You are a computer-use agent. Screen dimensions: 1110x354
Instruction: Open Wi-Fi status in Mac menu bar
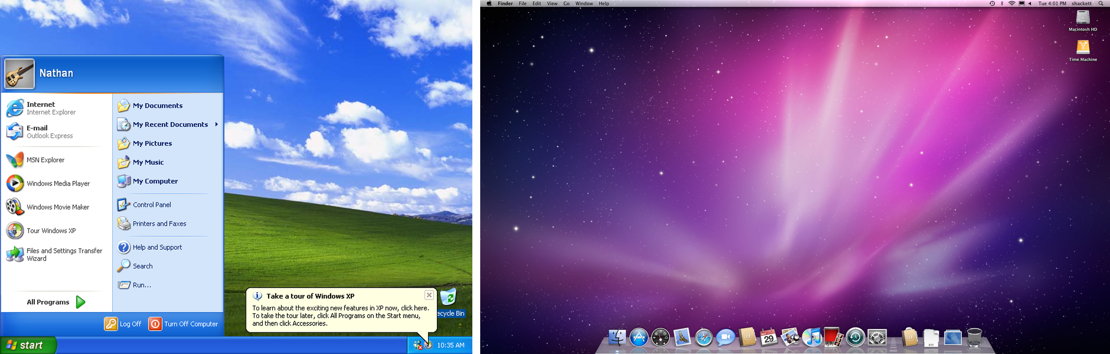coord(1012,3)
